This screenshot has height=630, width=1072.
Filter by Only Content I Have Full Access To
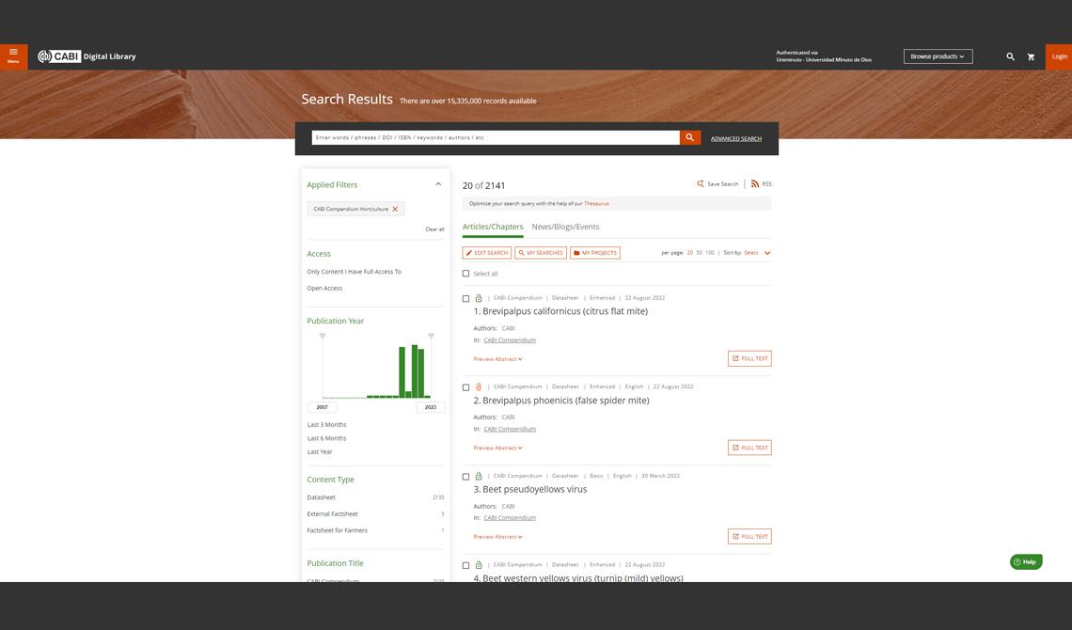coord(355,272)
